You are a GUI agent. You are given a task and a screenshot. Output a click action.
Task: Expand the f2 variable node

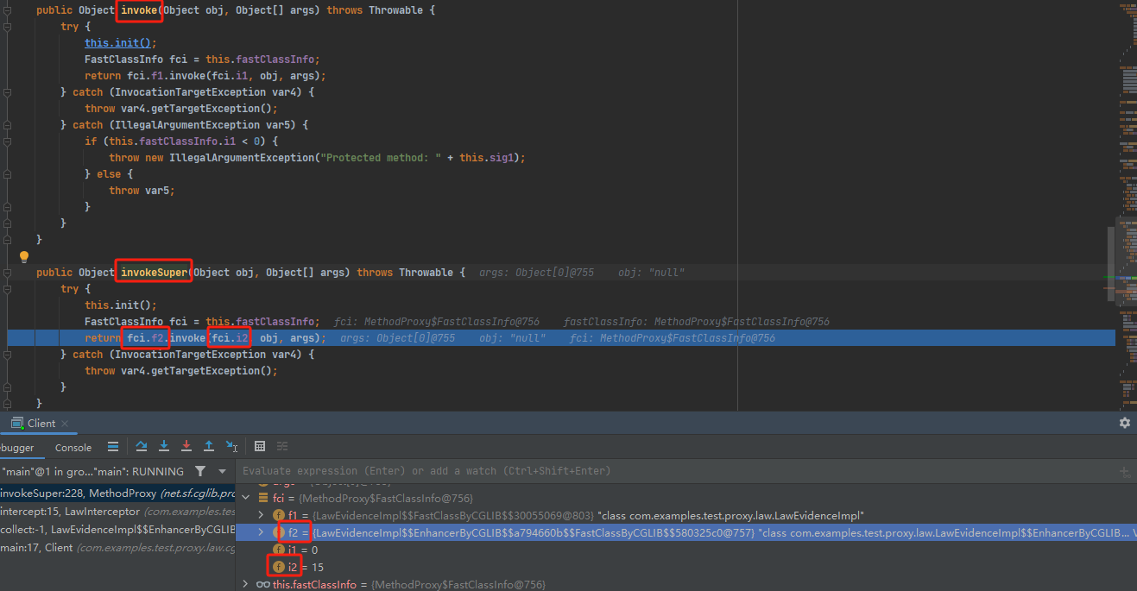tap(262, 532)
